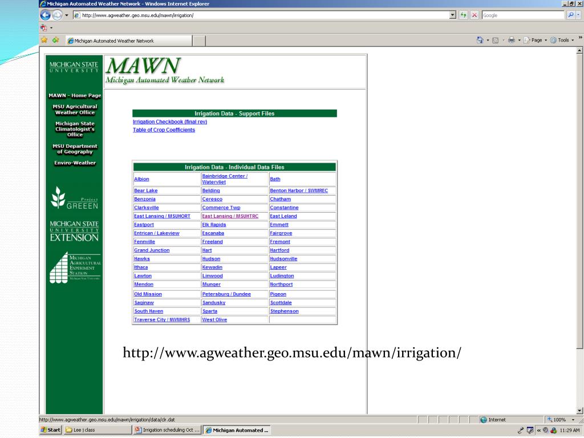Open the Hudsonville station link
The width and height of the screenshot is (584, 438).
point(283,259)
